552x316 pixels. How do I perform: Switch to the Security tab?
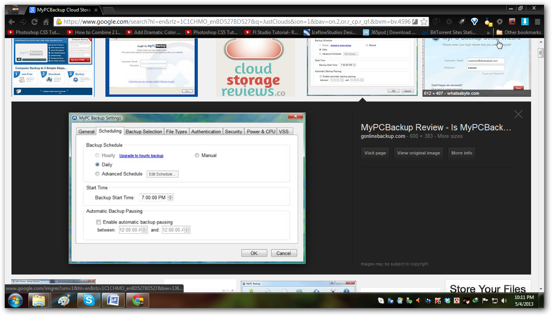click(234, 132)
